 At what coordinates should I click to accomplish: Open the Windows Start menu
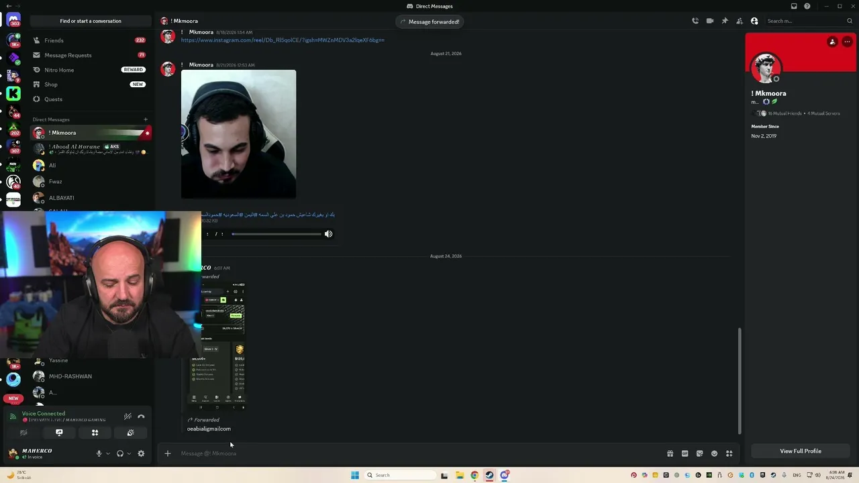click(355, 475)
